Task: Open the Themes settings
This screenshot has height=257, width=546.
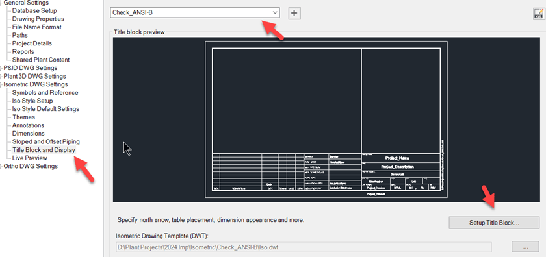Action: pyautogui.click(x=23, y=117)
